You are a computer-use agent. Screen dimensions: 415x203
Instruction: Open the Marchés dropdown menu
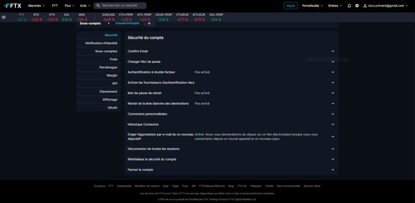coord(36,6)
